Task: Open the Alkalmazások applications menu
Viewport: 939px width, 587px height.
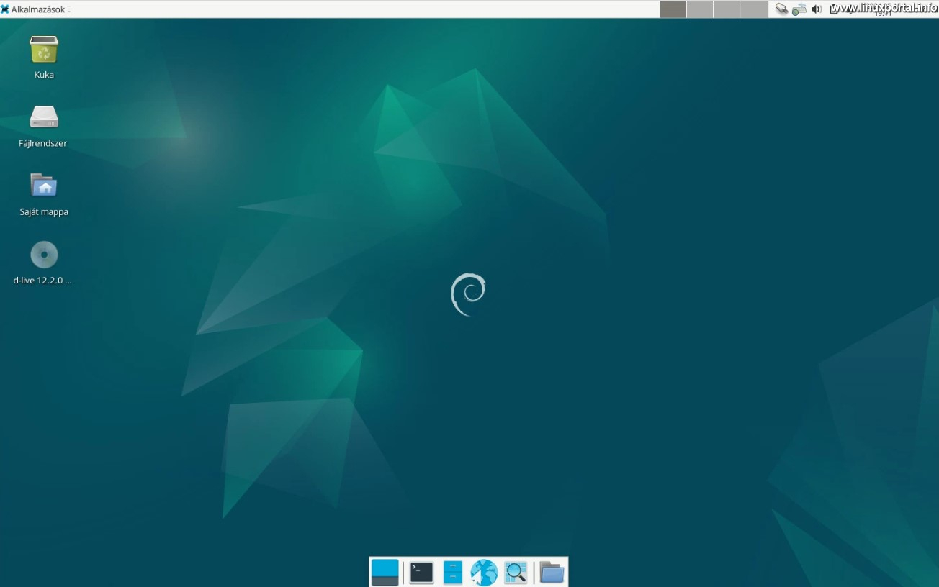Action: (x=34, y=9)
